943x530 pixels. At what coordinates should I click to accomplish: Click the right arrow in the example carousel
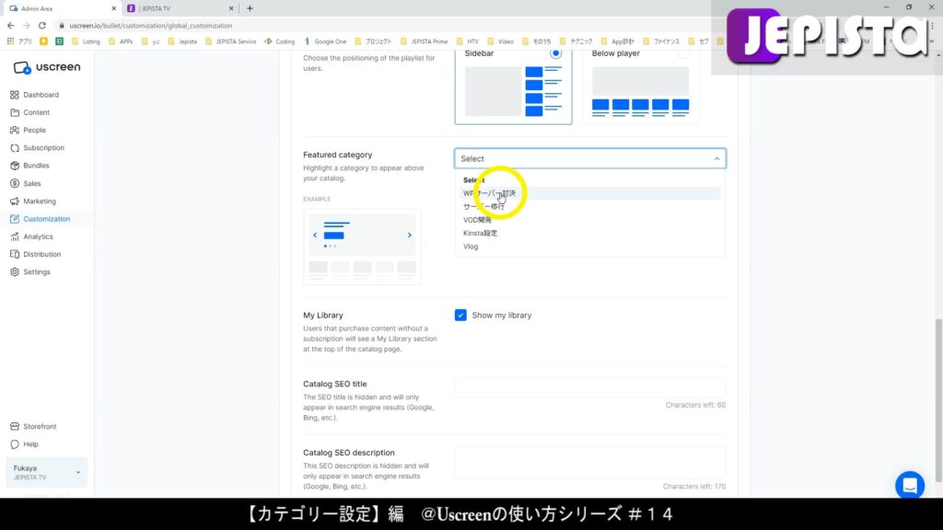(410, 235)
